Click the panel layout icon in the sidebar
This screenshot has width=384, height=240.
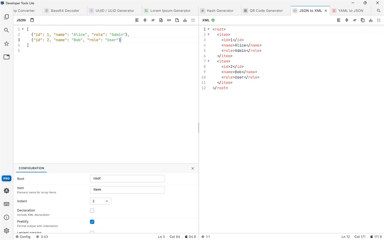click(6, 57)
